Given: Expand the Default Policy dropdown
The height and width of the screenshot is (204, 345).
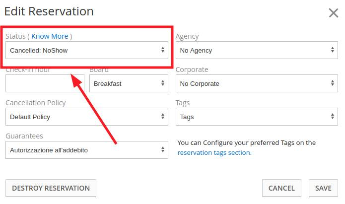Looking at the screenshot, I should point(87,117).
